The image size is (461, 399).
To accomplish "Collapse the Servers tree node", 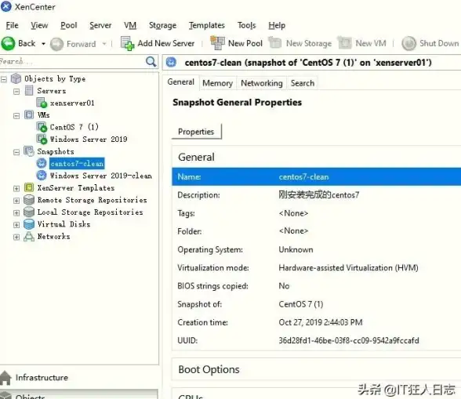I will click(16, 92).
